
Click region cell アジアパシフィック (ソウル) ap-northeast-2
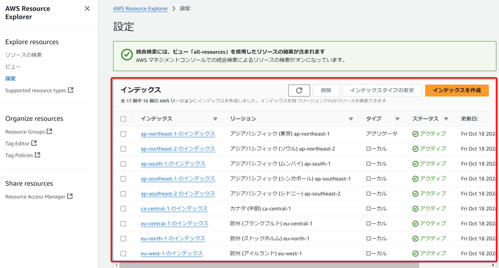coord(282,149)
